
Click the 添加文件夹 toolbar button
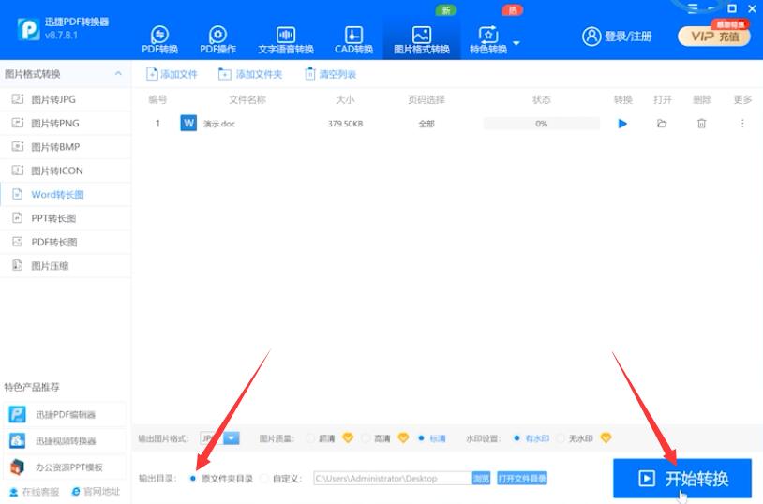[x=250, y=74]
